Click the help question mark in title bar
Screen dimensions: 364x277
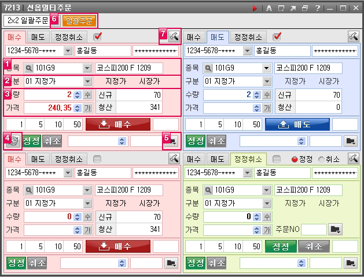[x=318, y=8]
